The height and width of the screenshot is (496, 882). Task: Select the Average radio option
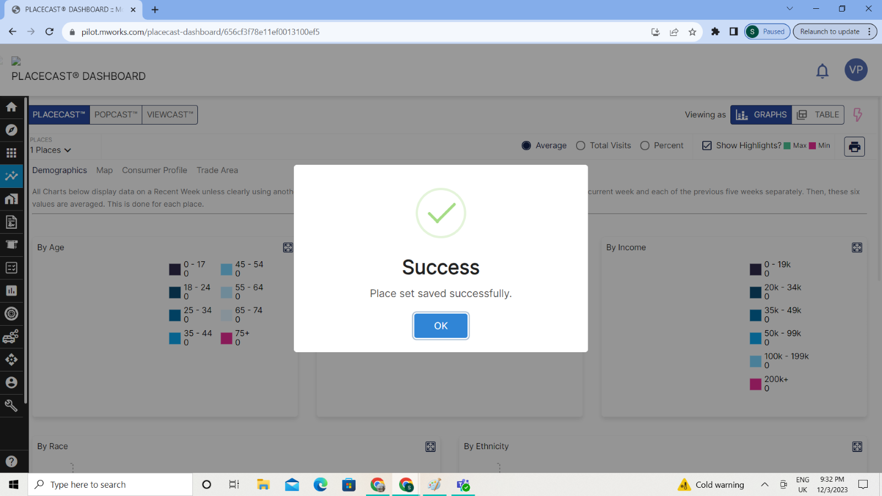tap(526, 145)
